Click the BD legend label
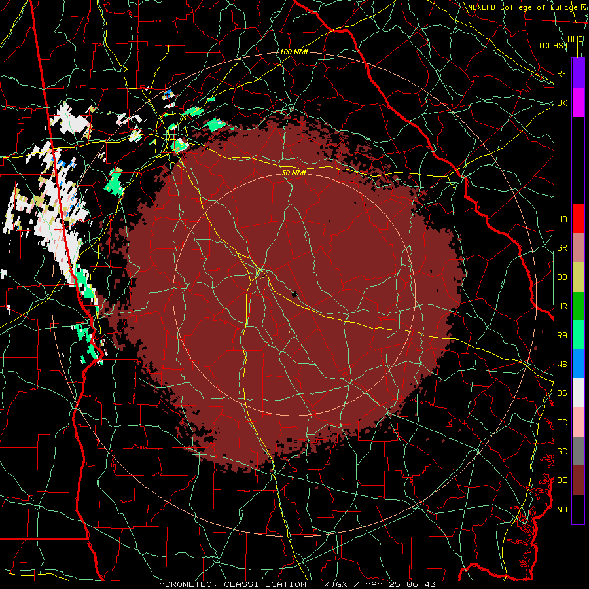Image resolution: width=589 pixels, height=589 pixels. [x=562, y=277]
